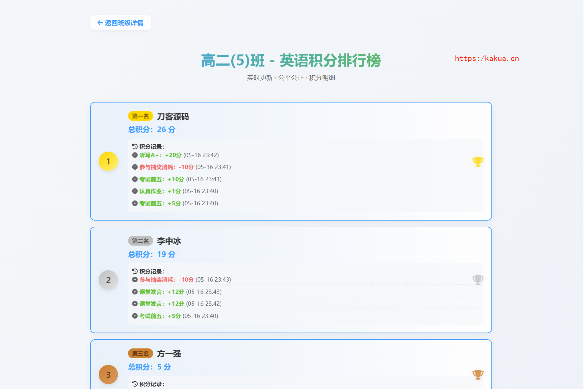This screenshot has width=584, height=389.
Task: Click 总积分: 26 分 text
Action: (x=152, y=130)
